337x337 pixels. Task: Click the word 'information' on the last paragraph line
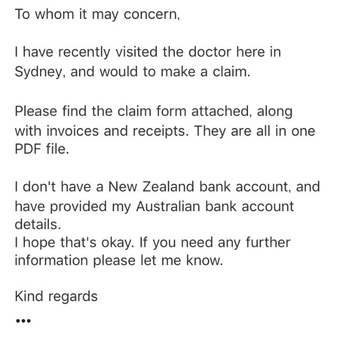(51, 260)
